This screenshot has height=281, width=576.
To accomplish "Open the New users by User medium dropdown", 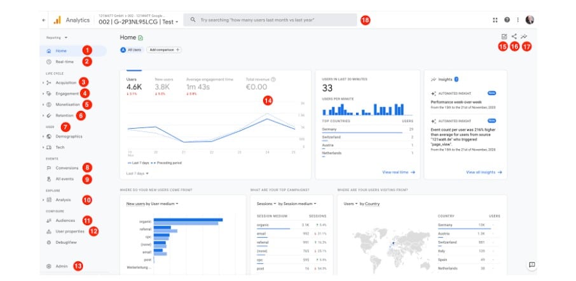I will [153, 204].
